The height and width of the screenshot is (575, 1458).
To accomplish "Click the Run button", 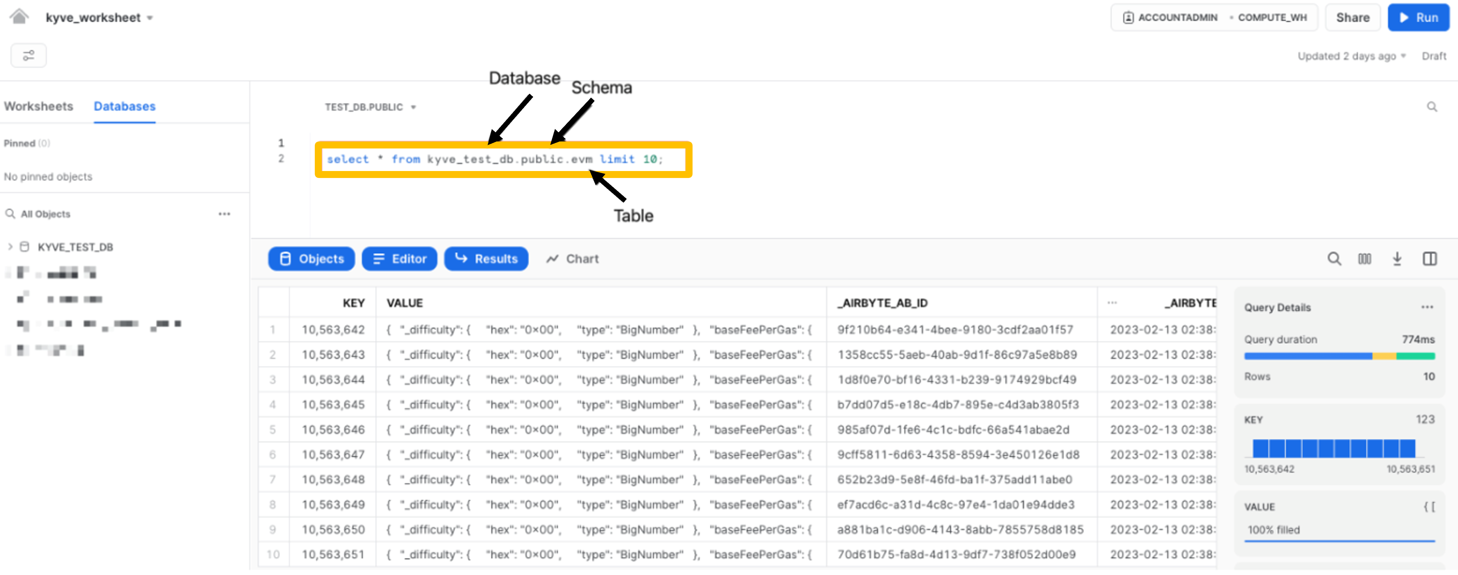I will tap(1418, 18).
